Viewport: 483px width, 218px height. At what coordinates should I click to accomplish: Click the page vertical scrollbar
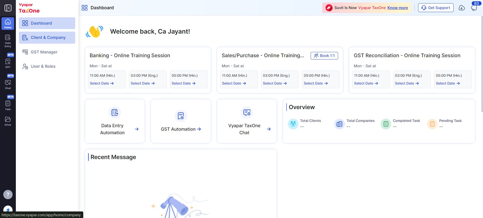pos(482,64)
